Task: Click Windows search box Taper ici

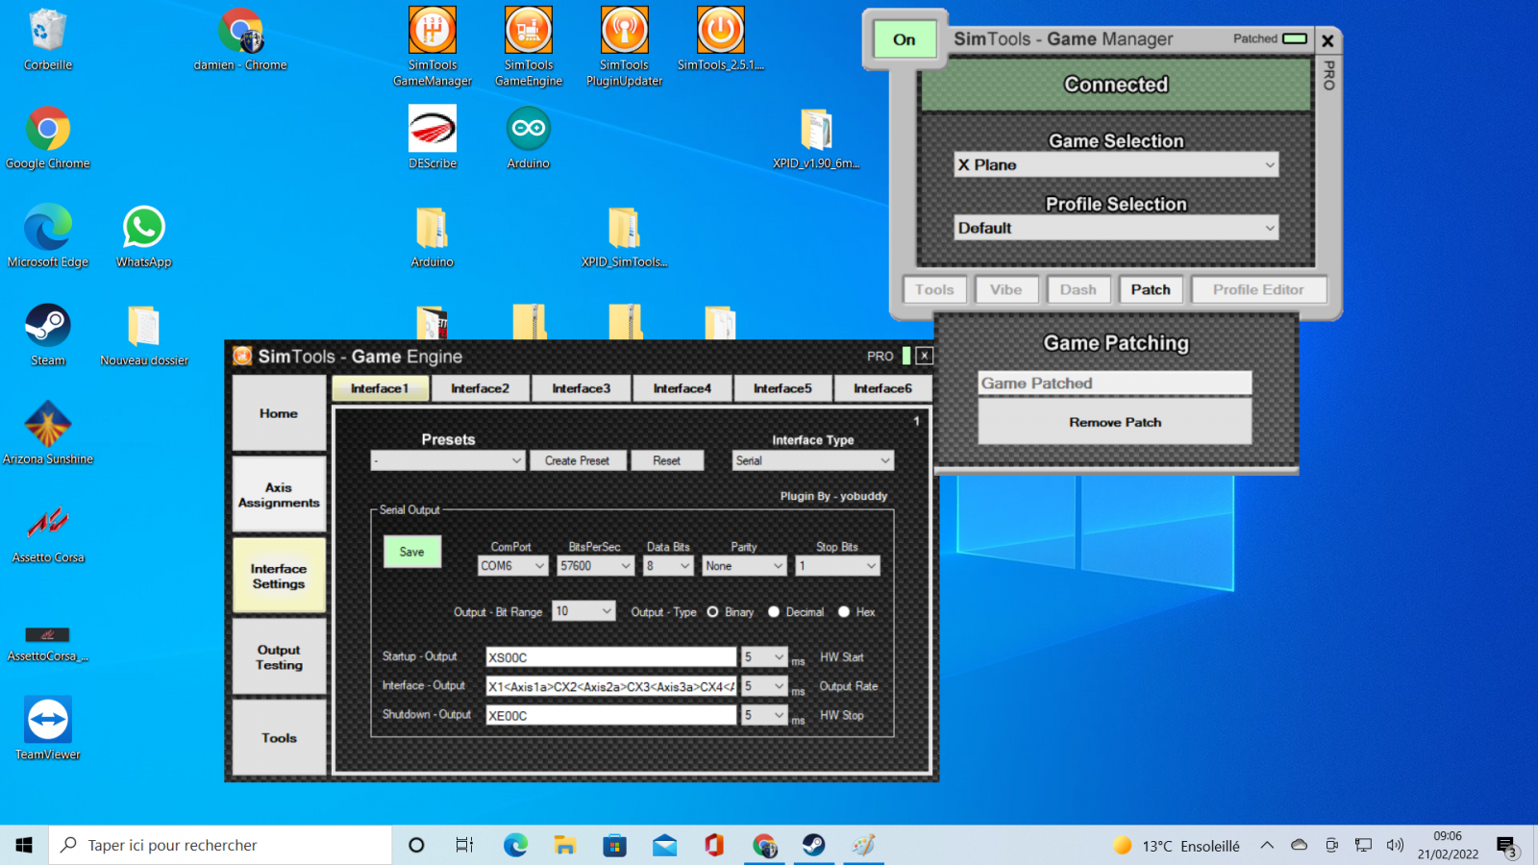Action: pyautogui.click(x=221, y=845)
